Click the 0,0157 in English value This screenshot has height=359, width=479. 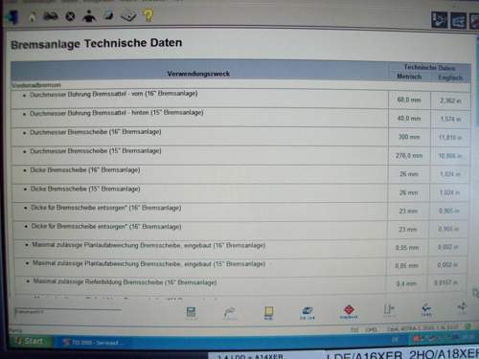[x=445, y=282]
